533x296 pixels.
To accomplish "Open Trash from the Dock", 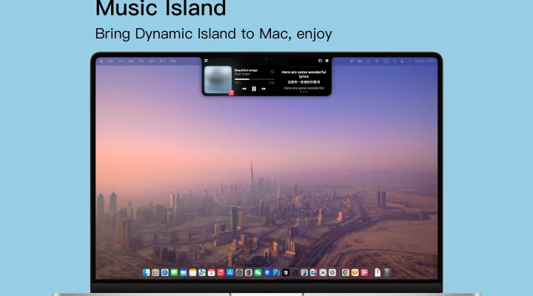I will coord(387,272).
